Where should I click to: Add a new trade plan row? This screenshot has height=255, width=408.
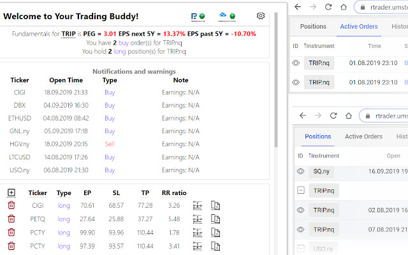tap(11, 193)
